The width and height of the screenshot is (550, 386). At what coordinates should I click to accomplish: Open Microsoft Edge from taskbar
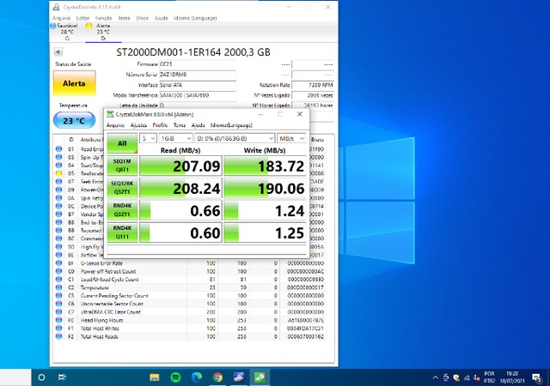[197, 377]
